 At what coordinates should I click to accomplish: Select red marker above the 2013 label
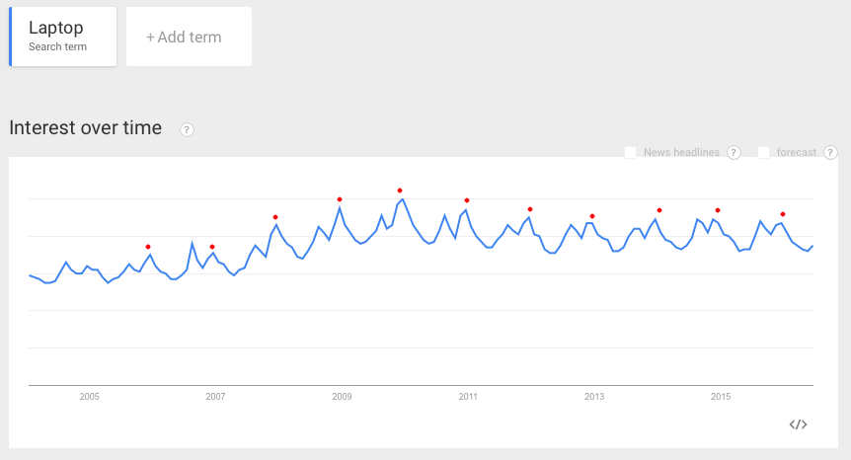coord(592,216)
